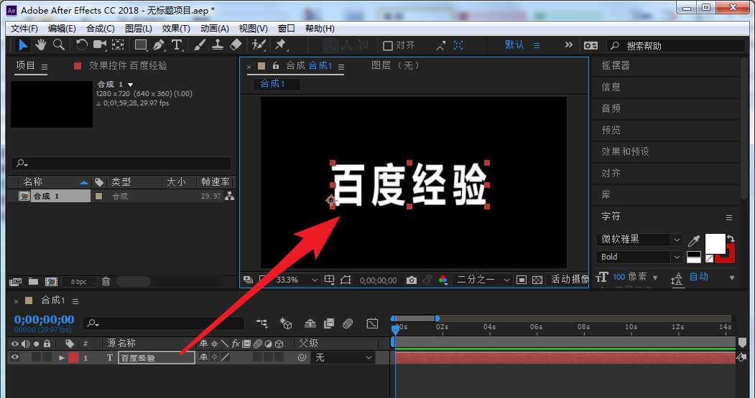Toggle transparency grid in viewer
755x398 pixels.
(x=537, y=280)
